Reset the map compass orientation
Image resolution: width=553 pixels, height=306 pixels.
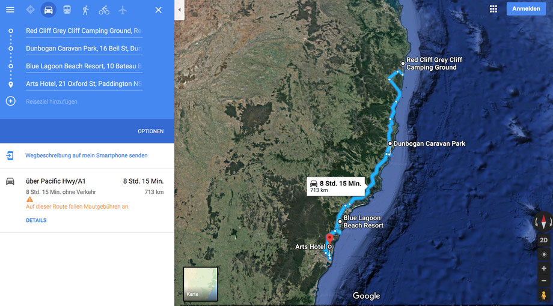(x=543, y=222)
